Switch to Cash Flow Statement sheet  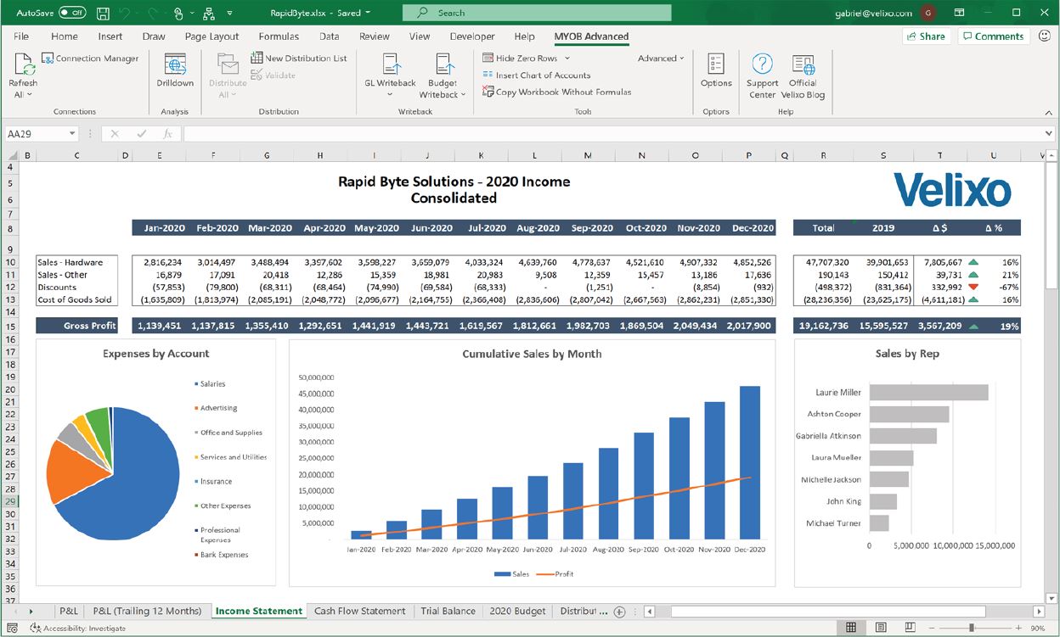(x=359, y=611)
